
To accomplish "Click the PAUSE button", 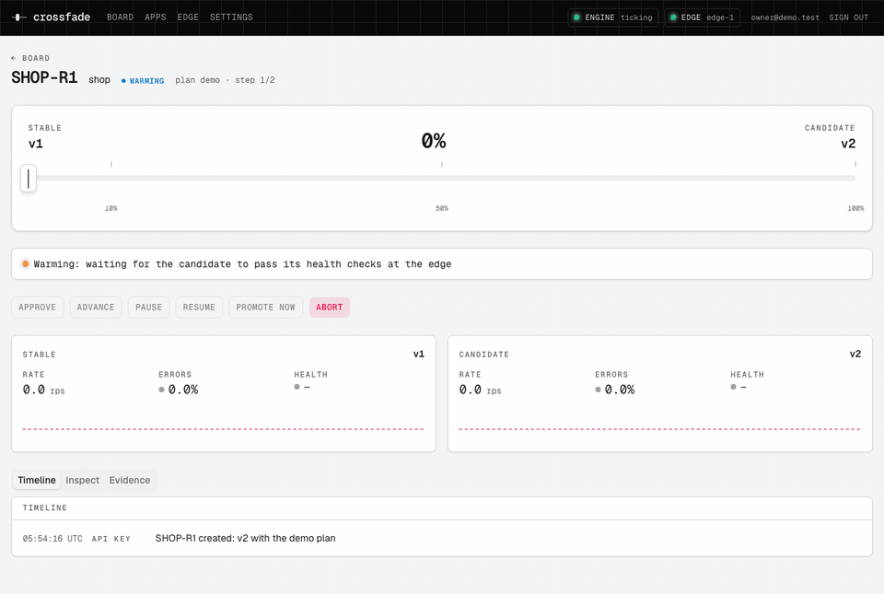I will (149, 308).
